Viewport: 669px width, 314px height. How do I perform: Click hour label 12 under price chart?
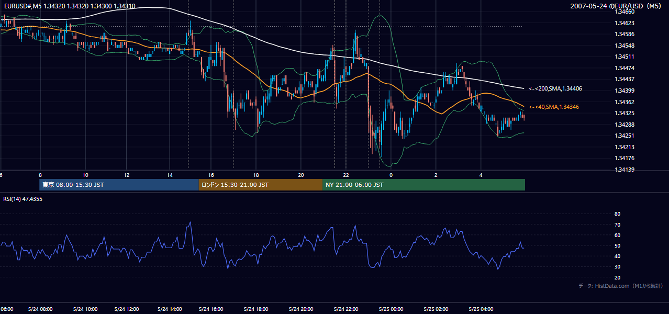pos(126,175)
